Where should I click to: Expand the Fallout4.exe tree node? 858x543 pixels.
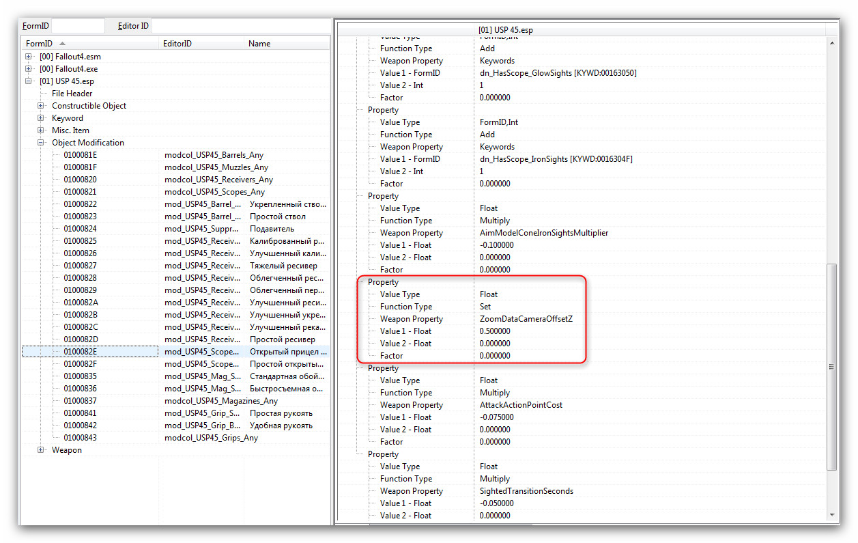(x=29, y=69)
